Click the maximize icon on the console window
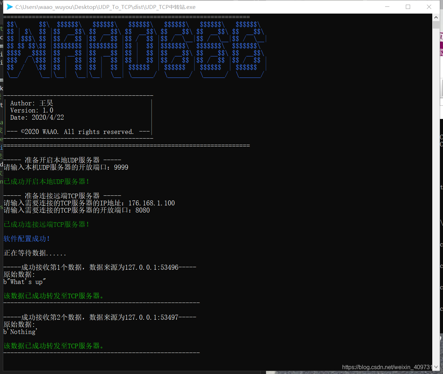This screenshot has width=443, height=374. pyautogui.click(x=408, y=7)
